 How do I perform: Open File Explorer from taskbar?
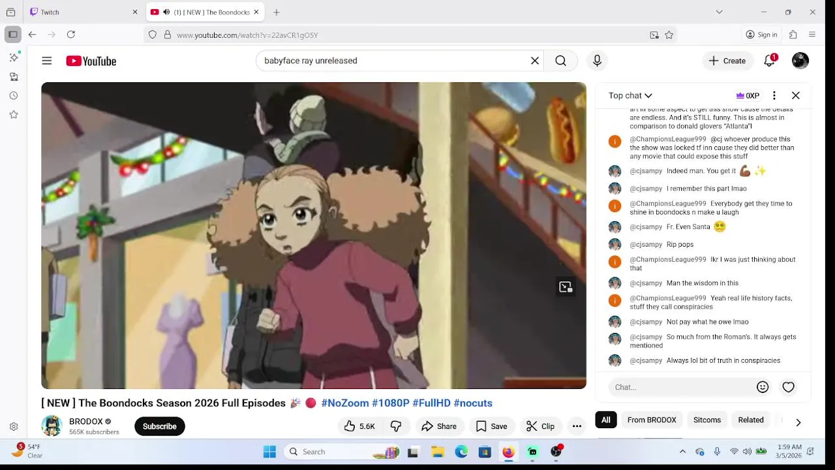[438, 452]
